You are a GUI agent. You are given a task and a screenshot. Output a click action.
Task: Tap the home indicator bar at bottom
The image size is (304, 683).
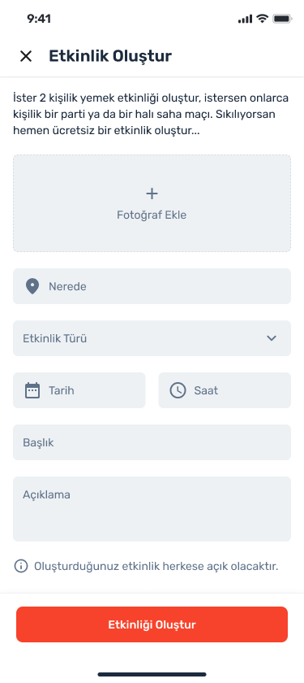152,674
